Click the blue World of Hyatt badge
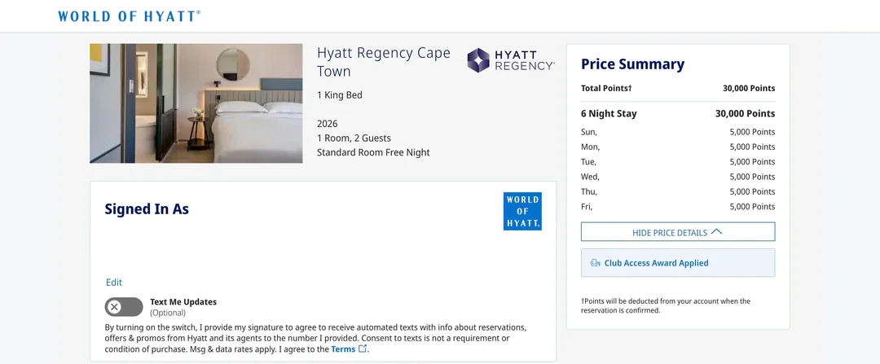The width and height of the screenshot is (880, 364). (x=522, y=211)
